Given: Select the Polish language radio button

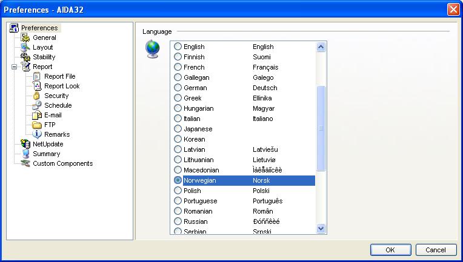Looking at the screenshot, I should tap(178, 191).
